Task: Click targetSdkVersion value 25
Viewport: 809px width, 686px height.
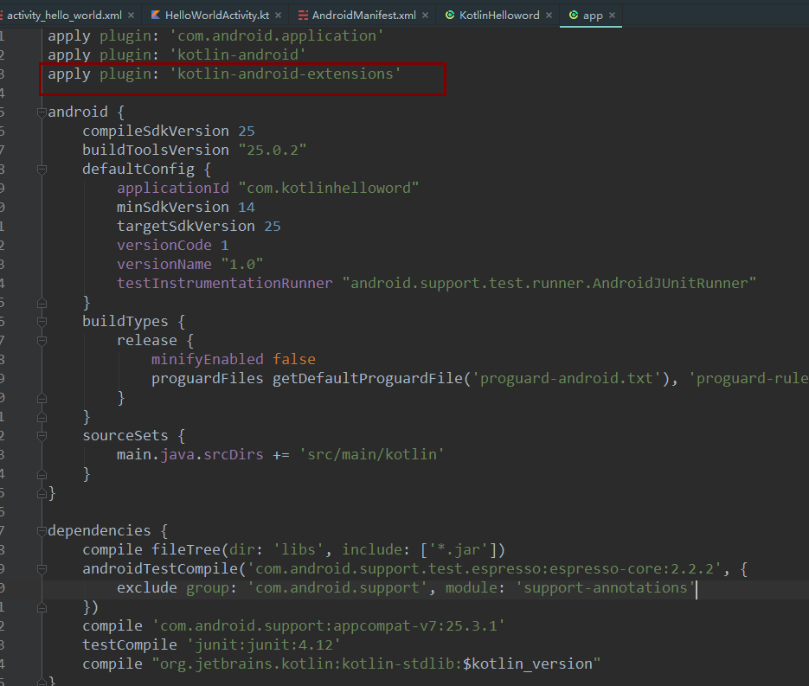Action: [272, 227]
